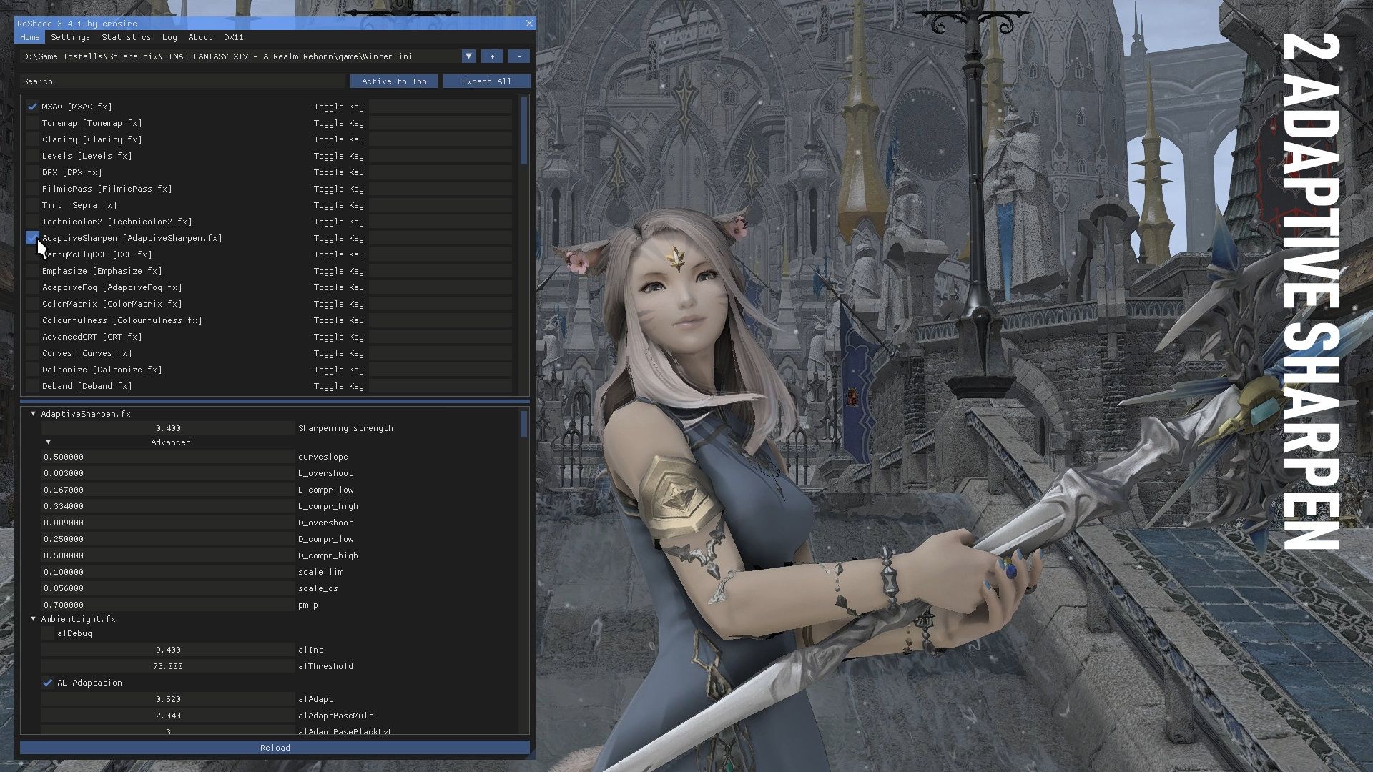Enable the FilmicPass effect checkbox
This screenshot has height=772, width=1373.
pos(32,189)
